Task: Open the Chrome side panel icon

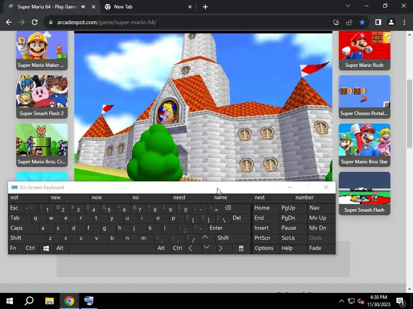Action: coord(378,23)
